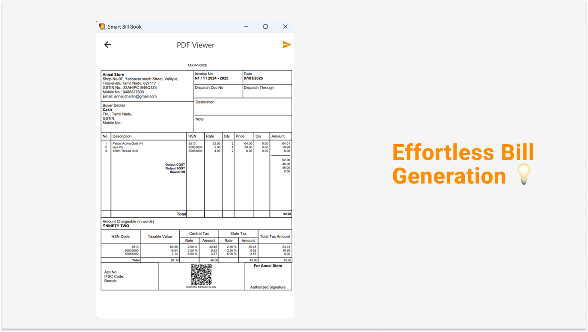This screenshot has width=588, height=332.
Task: Select the 180m Thread (pcs) item
Action: [125, 151]
